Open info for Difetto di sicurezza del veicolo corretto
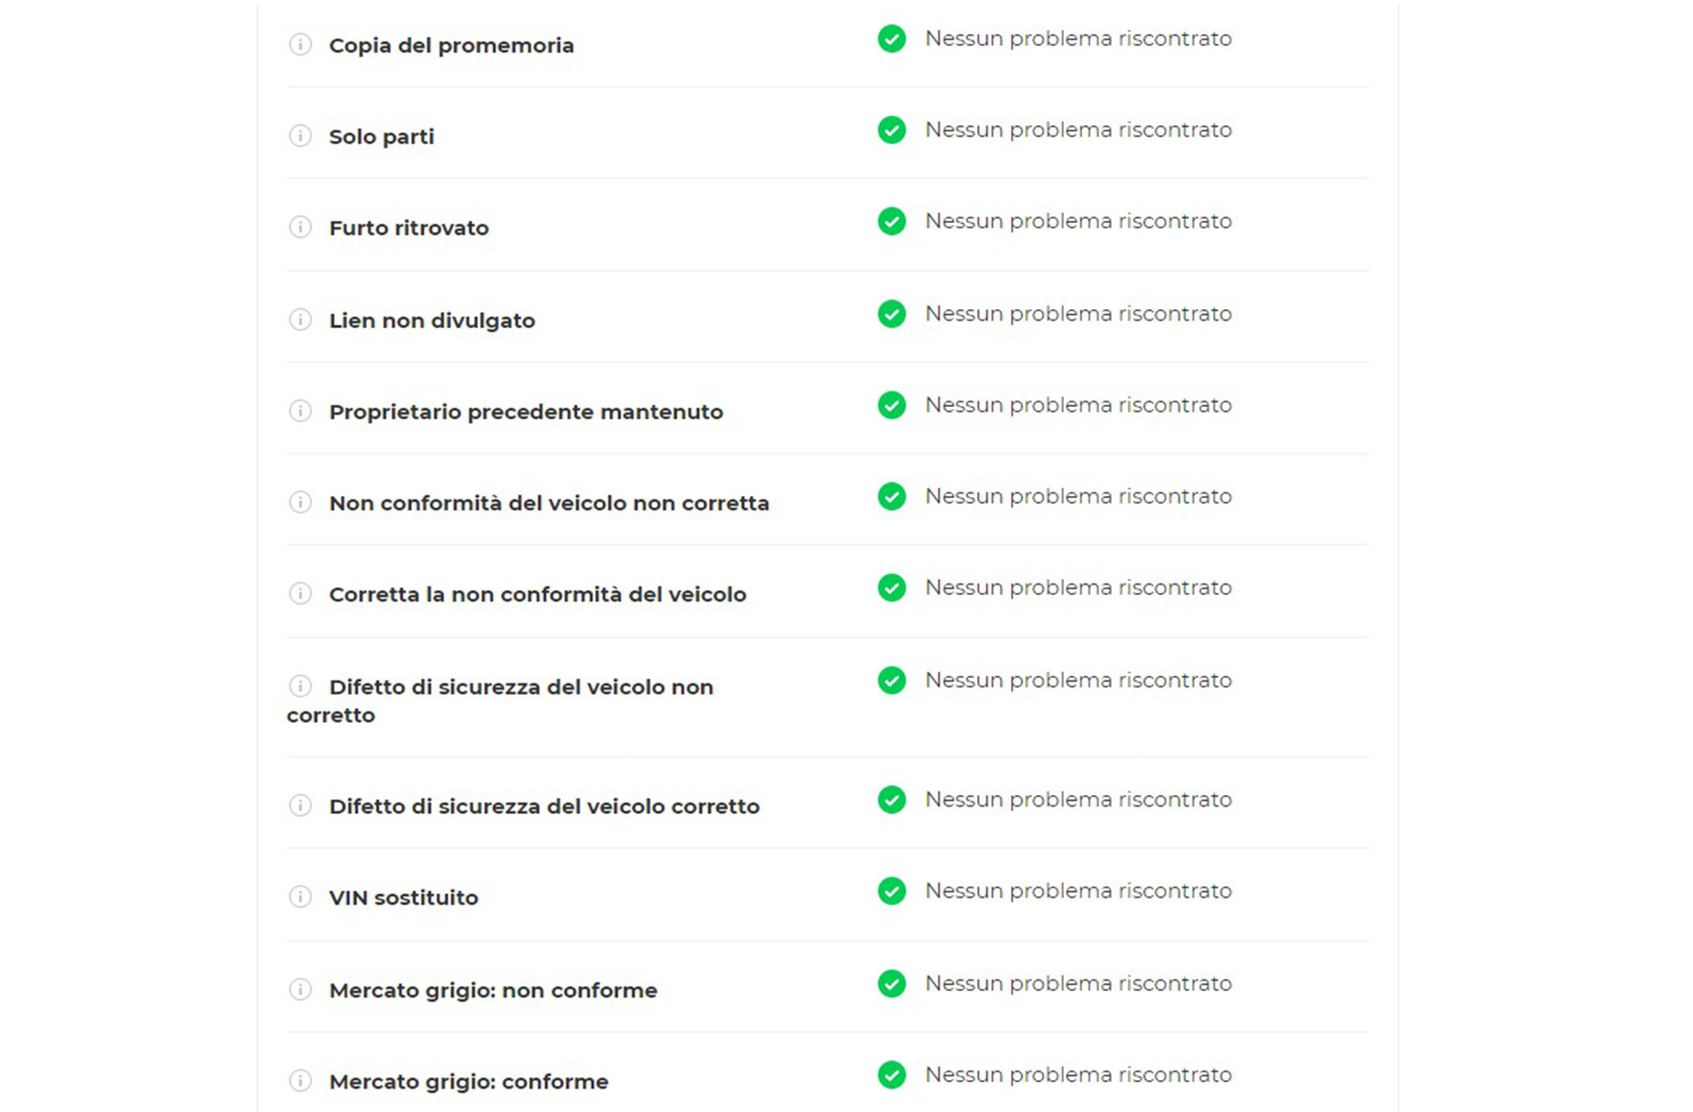This screenshot has height=1112, width=1693. pos(300,806)
